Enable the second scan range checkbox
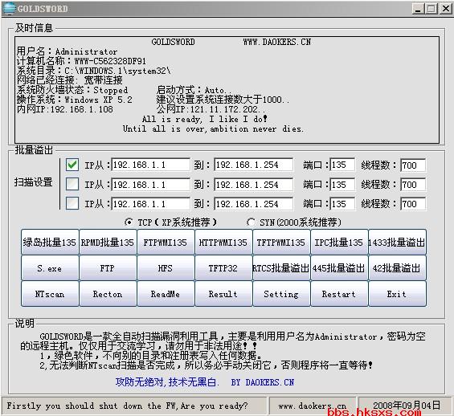 pyautogui.click(x=72, y=184)
